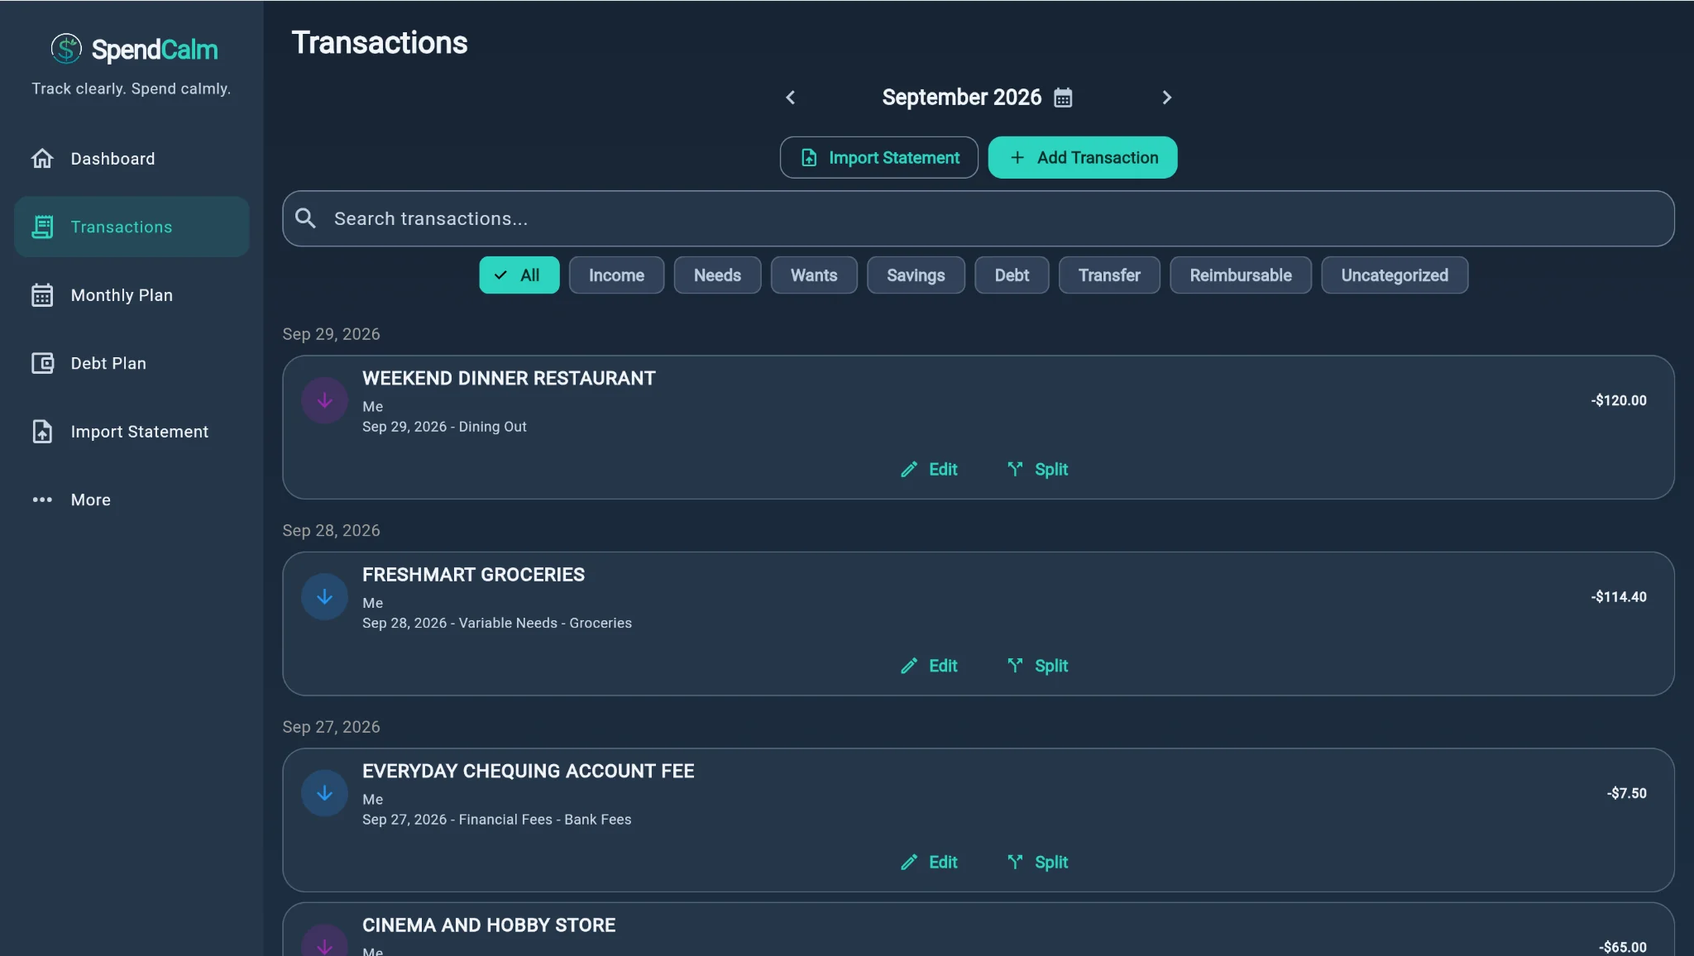Click the SpendCalm dollar logo icon
Image resolution: width=1694 pixels, height=956 pixels.
(x=66, y=49)
